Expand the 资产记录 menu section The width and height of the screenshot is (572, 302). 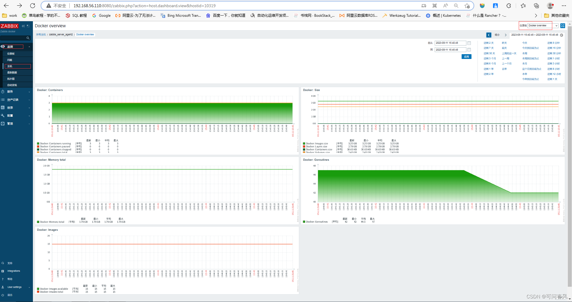[x=29, y=100]
